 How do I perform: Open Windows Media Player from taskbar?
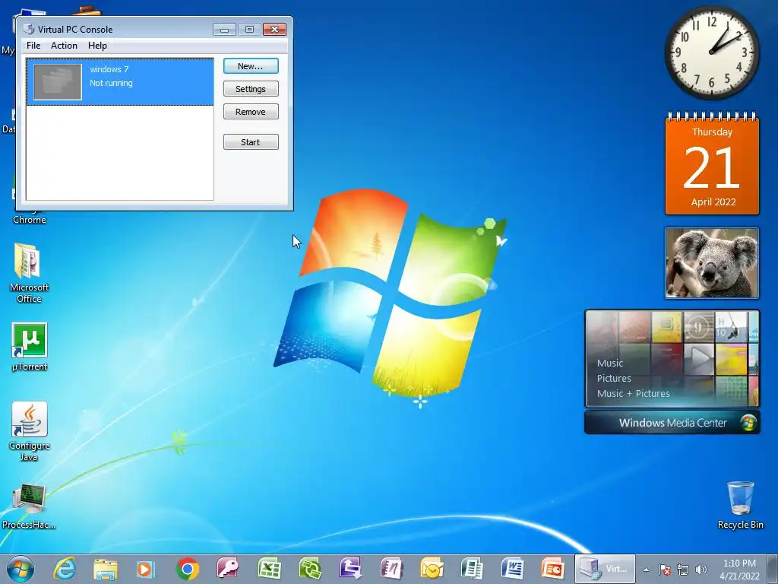pyautogui.click(x=146, y=569)
